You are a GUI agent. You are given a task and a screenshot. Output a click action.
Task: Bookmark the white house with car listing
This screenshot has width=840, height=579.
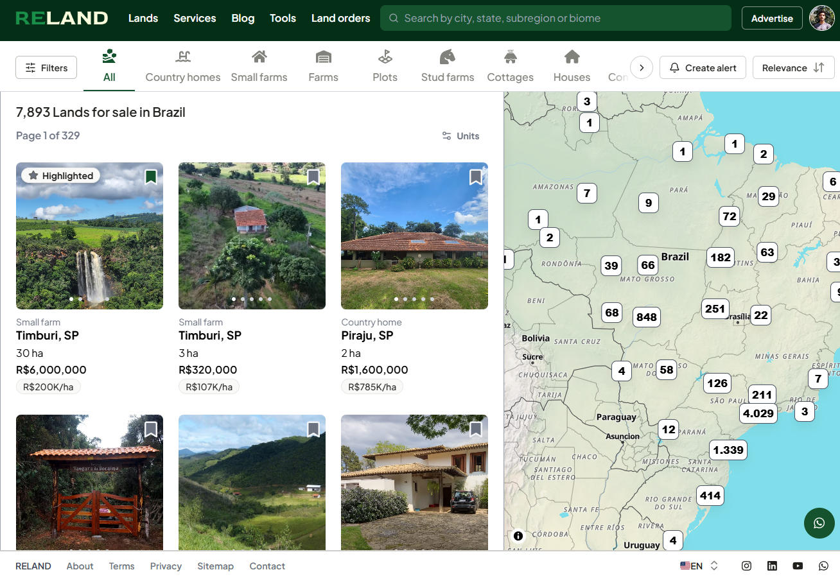coord(476,429)
